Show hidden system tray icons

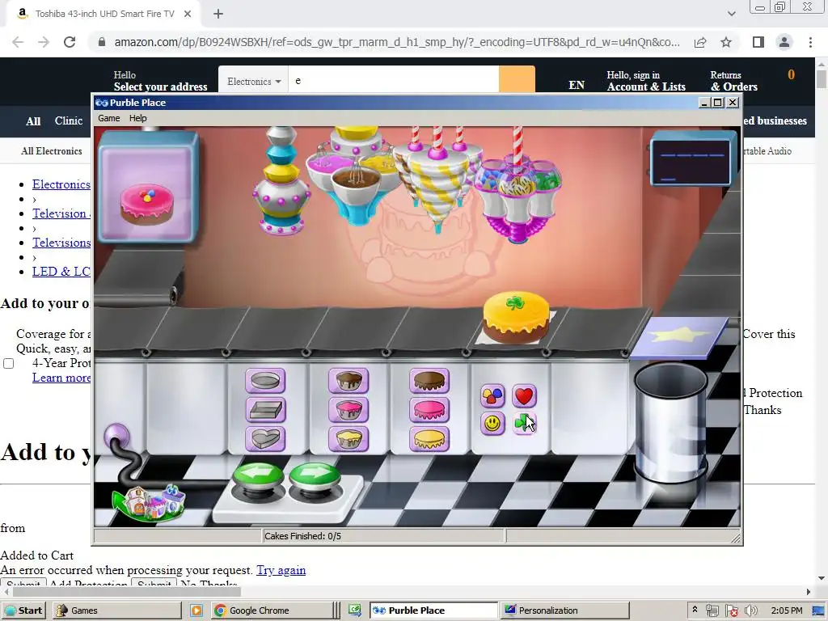(x=695, y=610)
